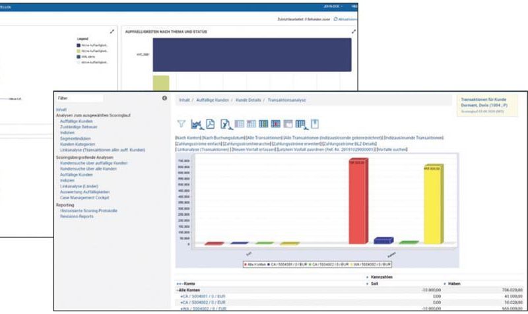This screenshot has height=314, width=528.
Task: Click [Letztem Vorfall zuordnen] link
Action: [325, 150]
